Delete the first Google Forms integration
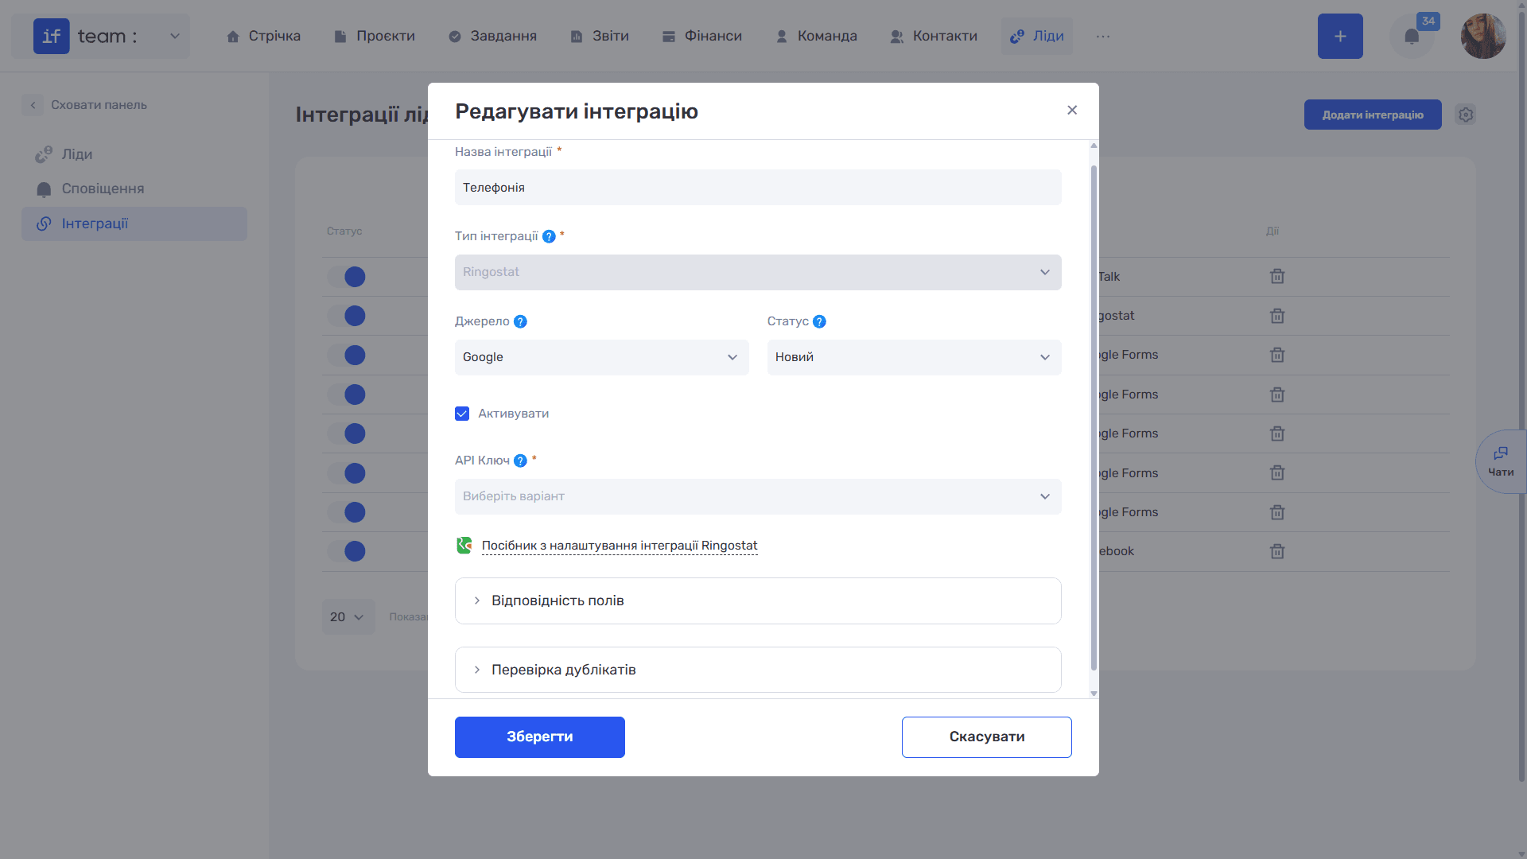 [1277, 355]
